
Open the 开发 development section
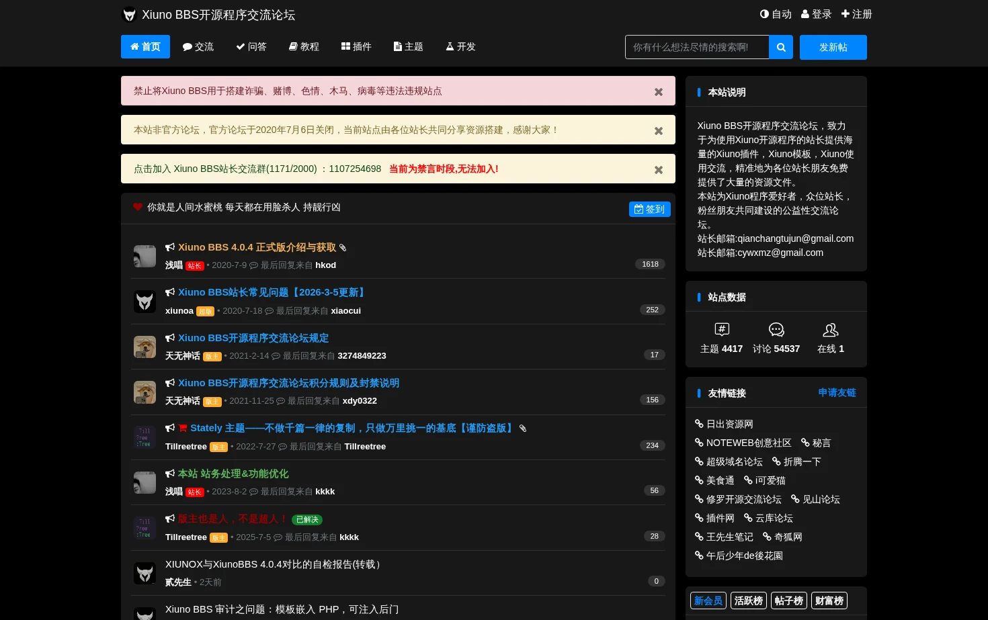[461, 47]
